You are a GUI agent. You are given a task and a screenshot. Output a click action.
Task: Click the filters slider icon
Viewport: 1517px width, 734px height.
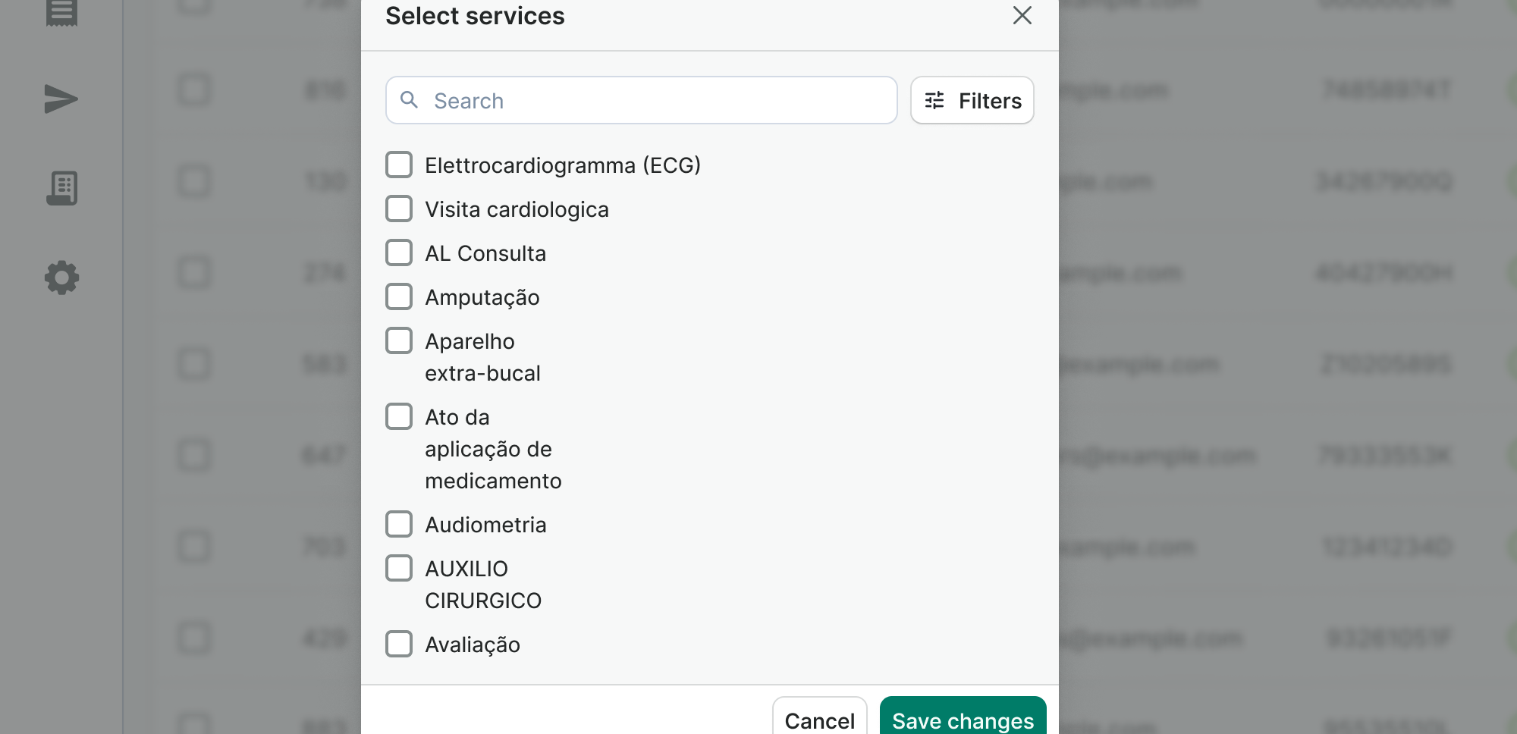point(934,101)
